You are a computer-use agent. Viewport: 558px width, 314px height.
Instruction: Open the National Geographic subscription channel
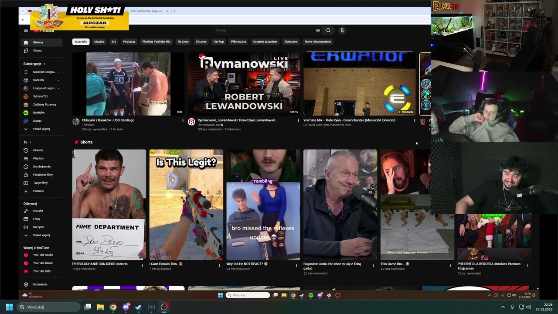point(42,72)
